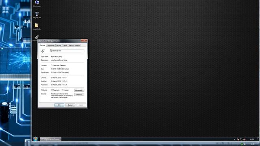
Task: Close the Properties dialog
Action: [84, 41]
